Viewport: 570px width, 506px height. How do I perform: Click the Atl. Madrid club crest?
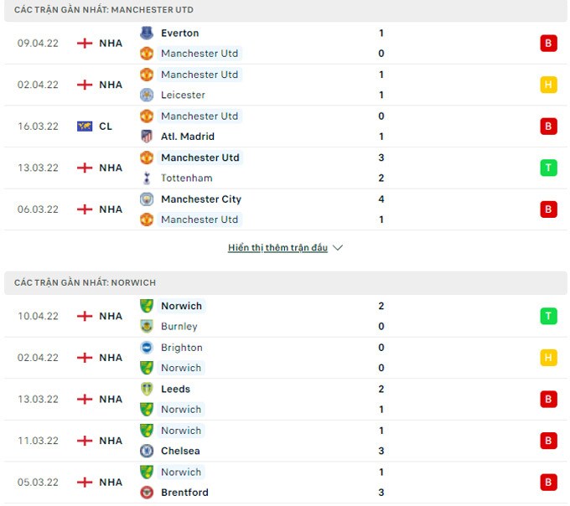point(147,137)
